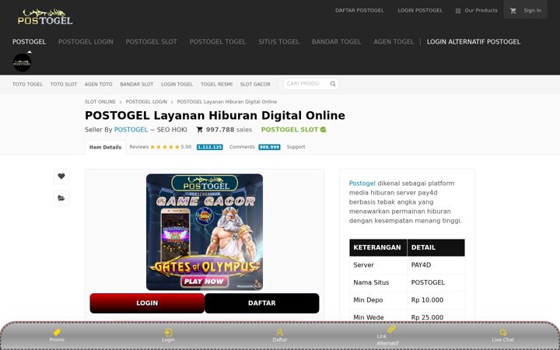Open LOGIN POSTOGEL top link

point(420,10)
